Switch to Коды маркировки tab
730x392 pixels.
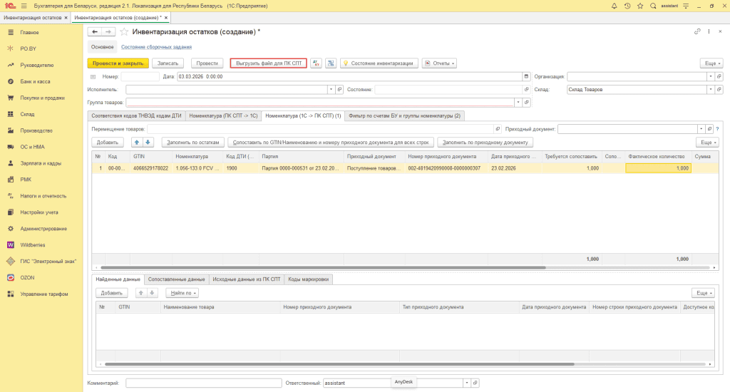[x=308, y=279]
